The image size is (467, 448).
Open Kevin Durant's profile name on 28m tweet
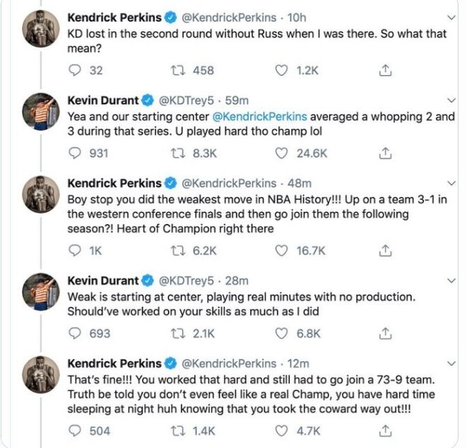[x=102, y=281]
